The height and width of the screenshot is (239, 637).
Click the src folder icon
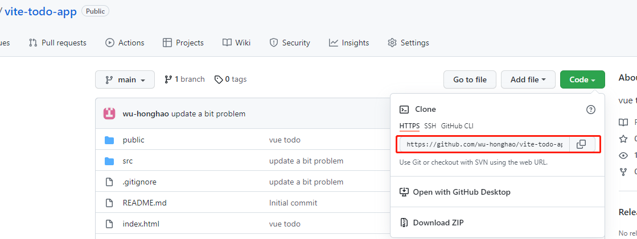(109, 161)
